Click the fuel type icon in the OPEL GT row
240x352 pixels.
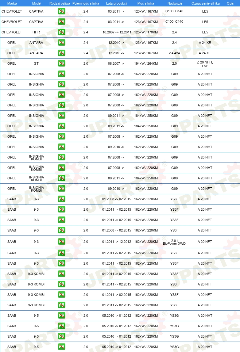point(62,63)
